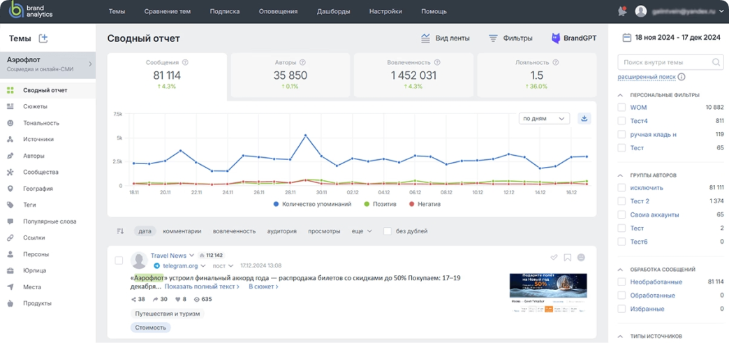This screenshot has width=729, height=343.
Task: Open Travel News author dropdown
Action: click(x=191, y=256)
